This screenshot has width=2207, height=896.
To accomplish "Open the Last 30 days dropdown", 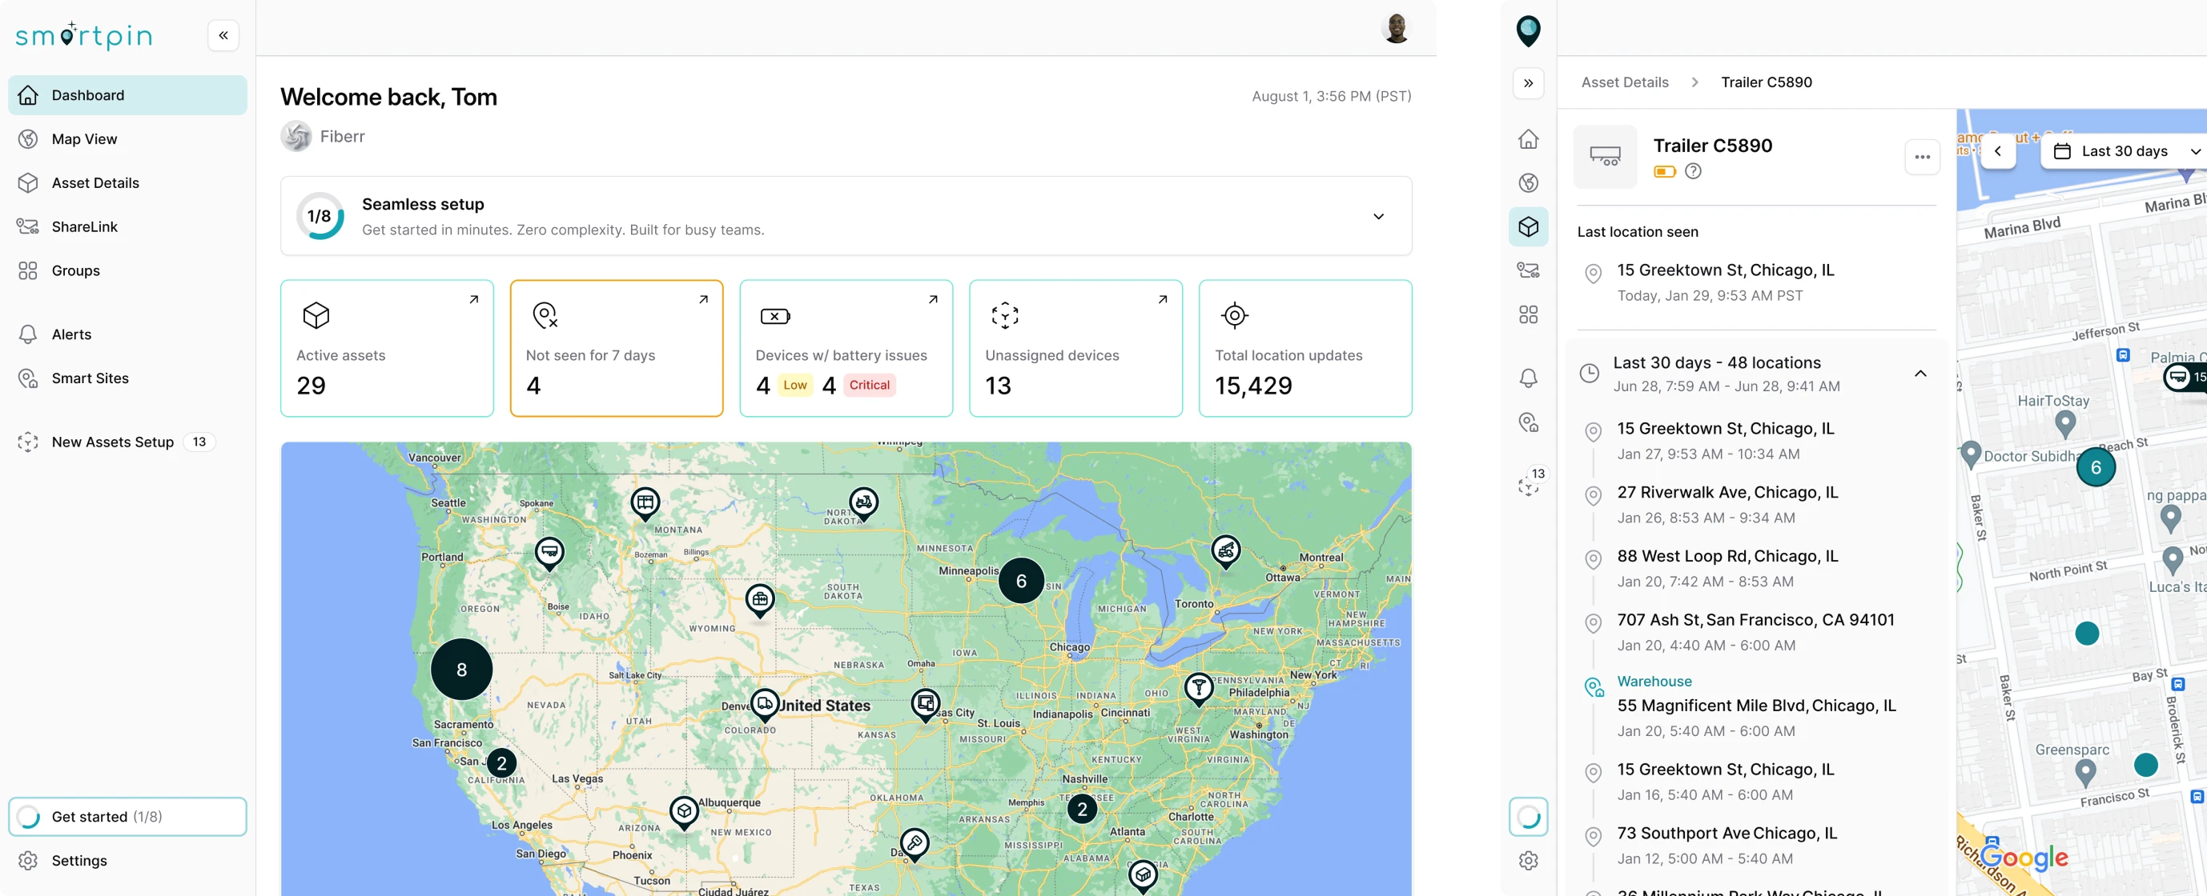I will (x=2125, y=151).
